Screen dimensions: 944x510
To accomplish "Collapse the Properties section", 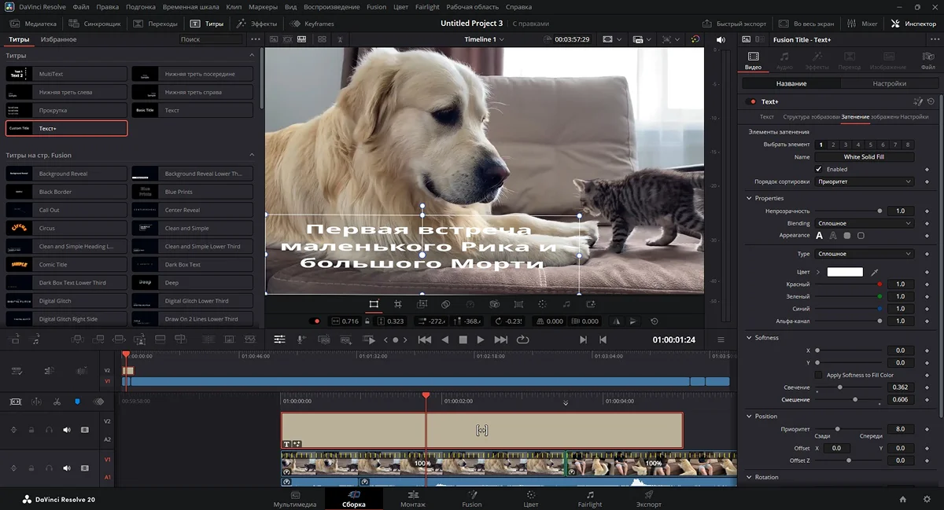I will coord(749,198).
